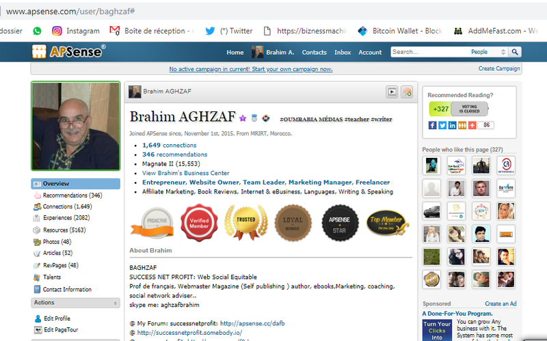Click View Brahim's Business Center link

(x=185, y=174)
